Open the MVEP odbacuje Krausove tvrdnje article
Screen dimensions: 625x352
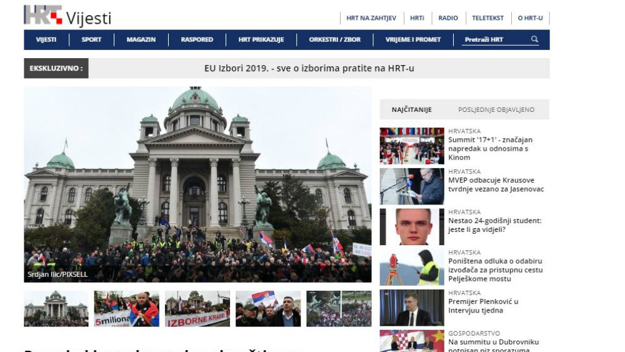496,184
